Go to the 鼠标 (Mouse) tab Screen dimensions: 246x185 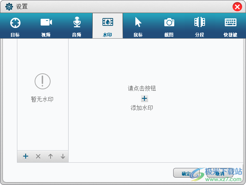point(138,26)
